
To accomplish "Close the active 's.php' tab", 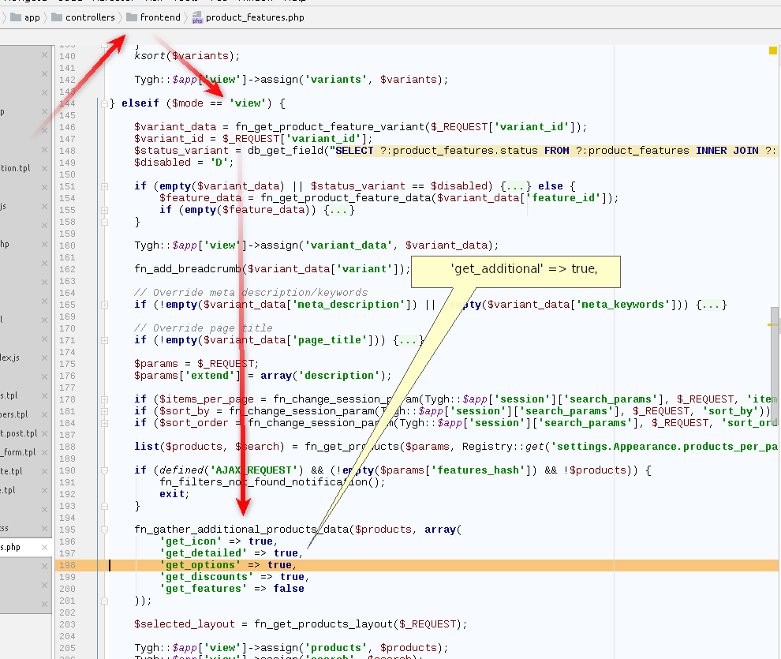I will click(x=44, y=547).
